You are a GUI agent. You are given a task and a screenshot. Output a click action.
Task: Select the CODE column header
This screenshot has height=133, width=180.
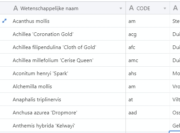pyautogui.click(x=148, y=8)
